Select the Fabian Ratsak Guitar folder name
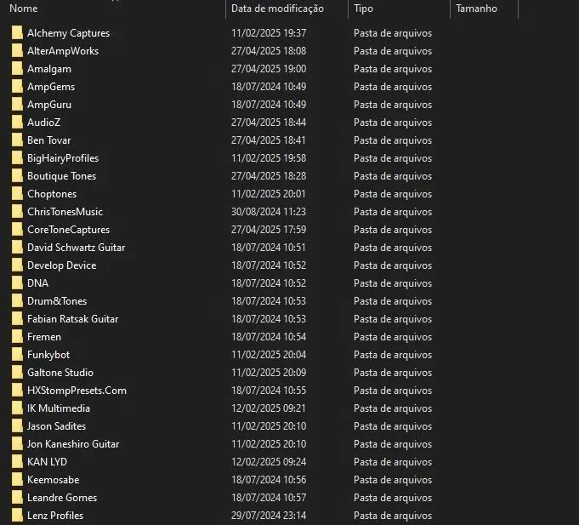 pyautogui.click(x=72, y=319)
